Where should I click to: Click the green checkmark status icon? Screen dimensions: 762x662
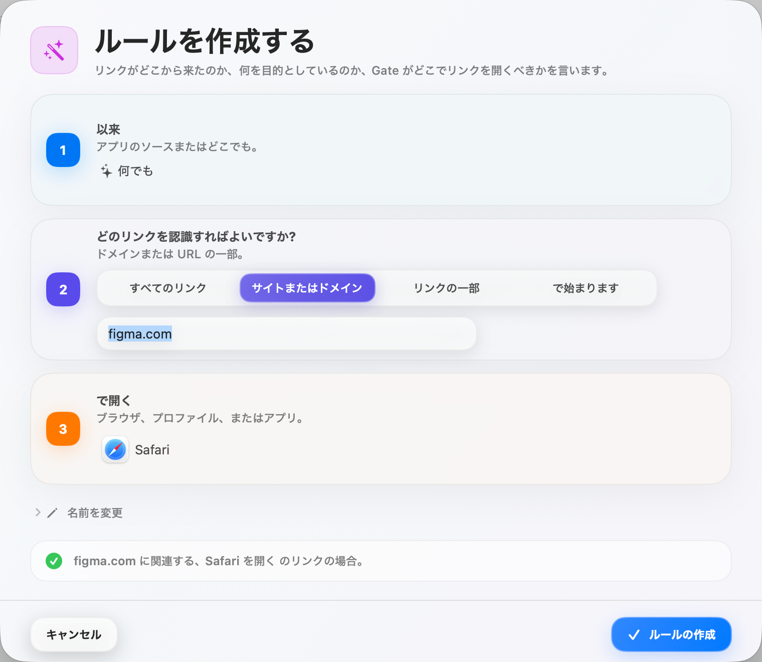54,561
